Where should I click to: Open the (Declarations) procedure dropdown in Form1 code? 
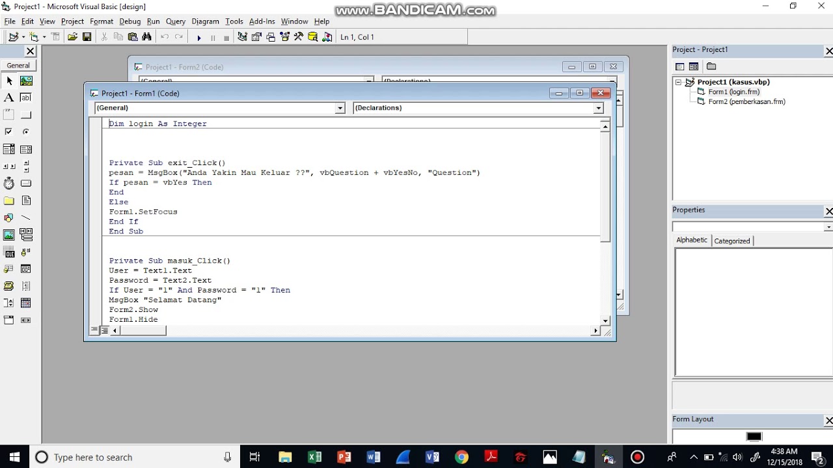coord(598,108)
